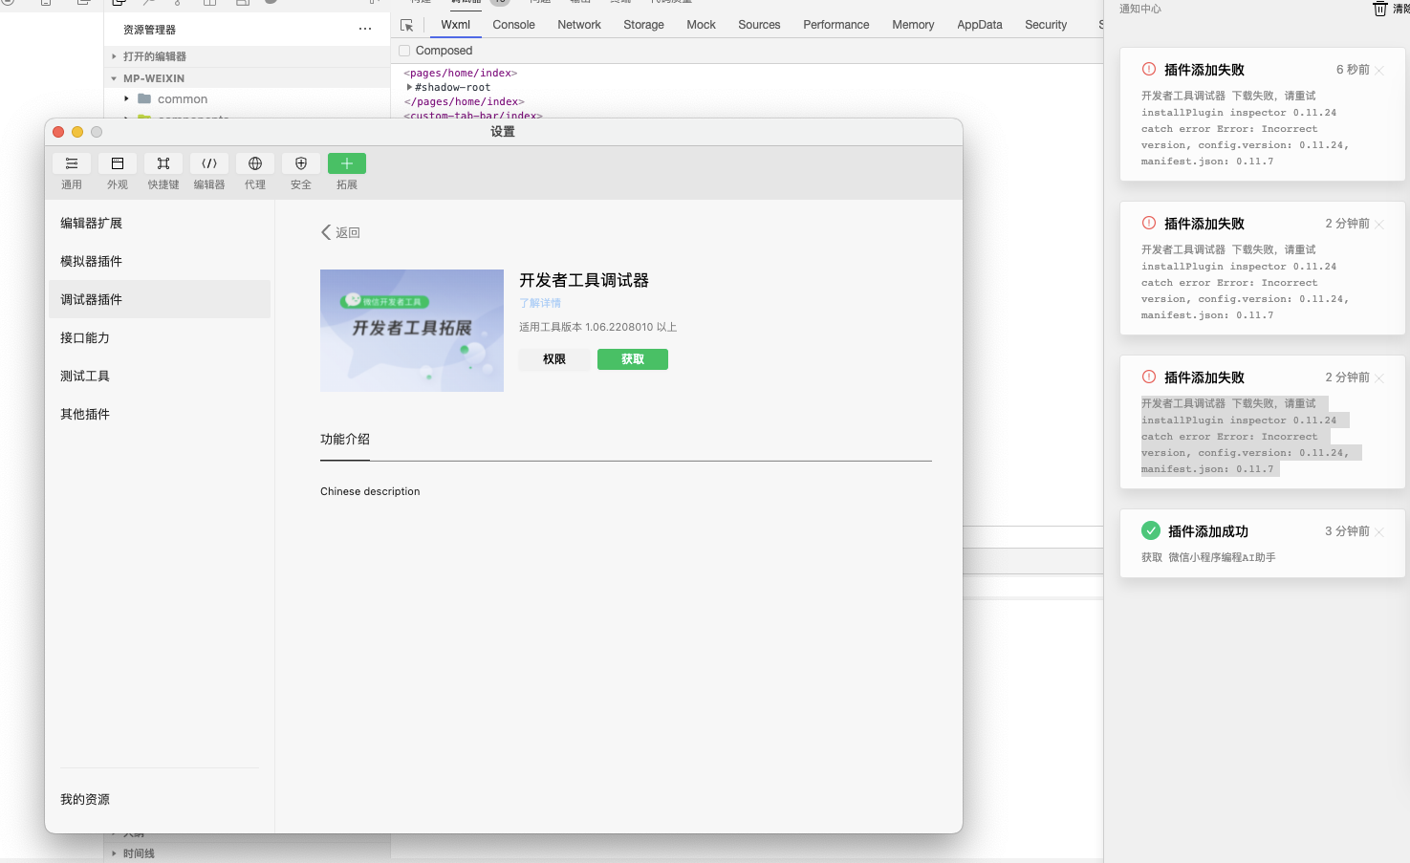Switch to the Memory tab

(x=913, y=25)
